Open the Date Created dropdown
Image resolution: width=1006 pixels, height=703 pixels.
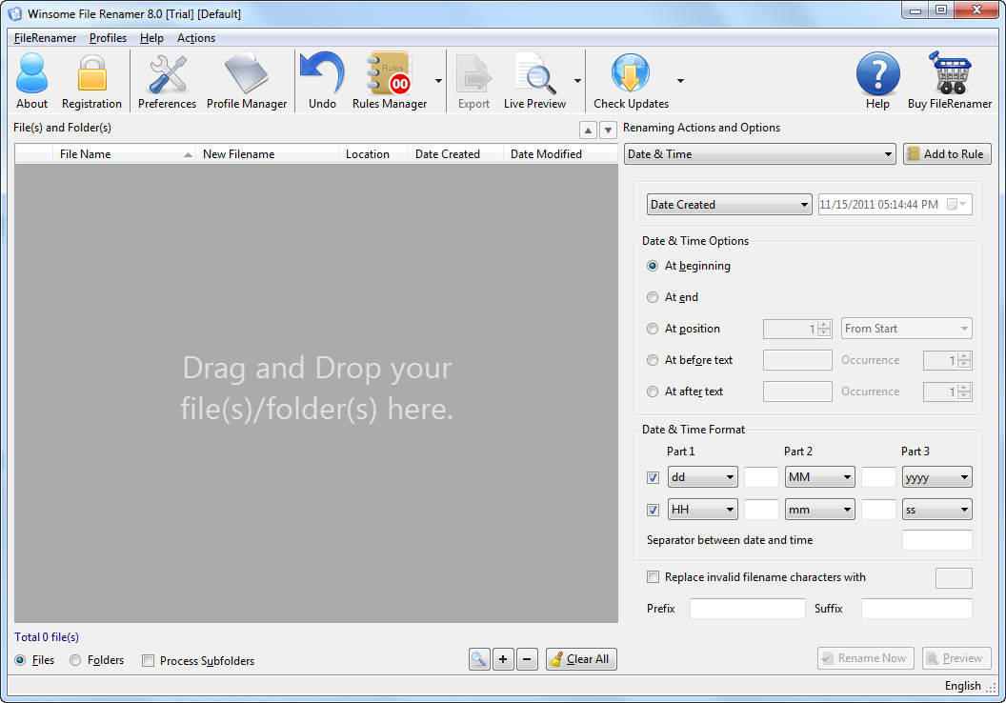pos(729,205)
